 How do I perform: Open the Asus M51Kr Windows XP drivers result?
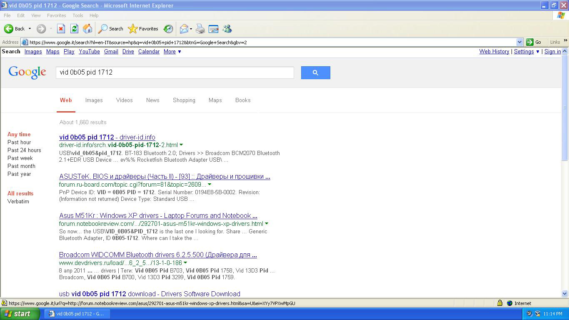[158, 215]
